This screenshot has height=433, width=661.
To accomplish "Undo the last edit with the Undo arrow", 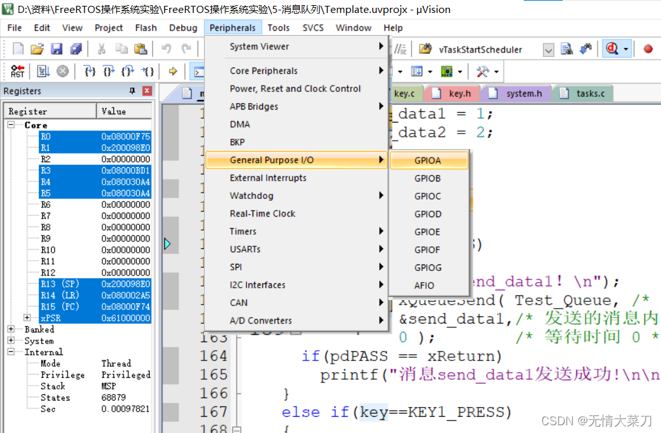I will click(x=166, y=49).
